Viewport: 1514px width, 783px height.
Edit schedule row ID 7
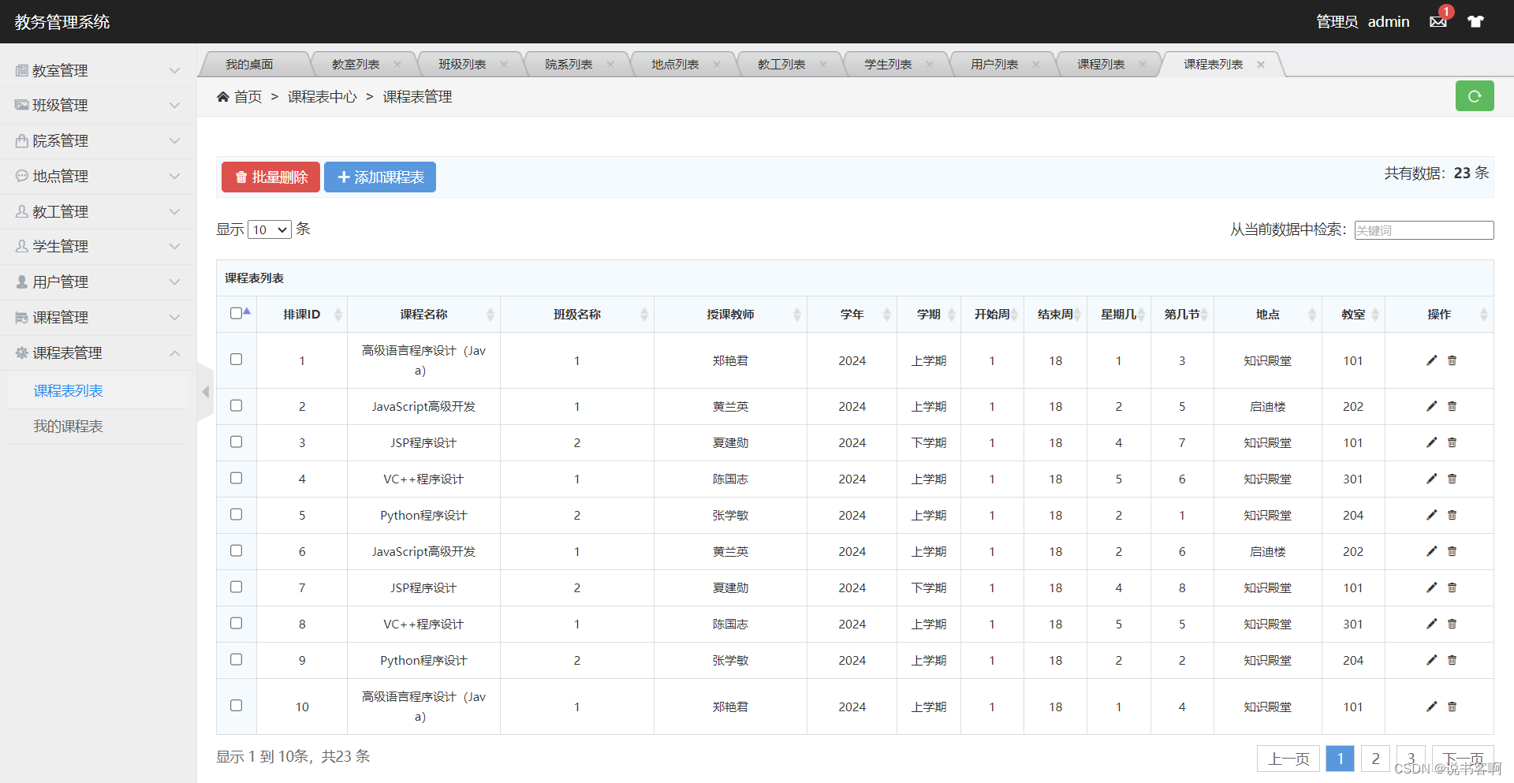tap(1432, 587)
